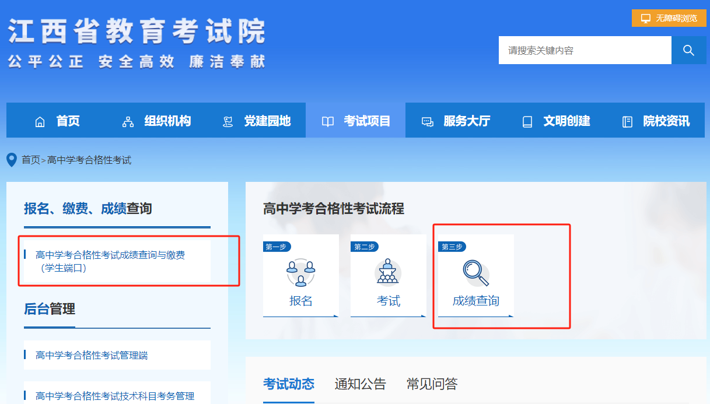710x404 pixels.
Task: Click the magnifying glass 成绩查询 icon
Action: click(476, 273)
